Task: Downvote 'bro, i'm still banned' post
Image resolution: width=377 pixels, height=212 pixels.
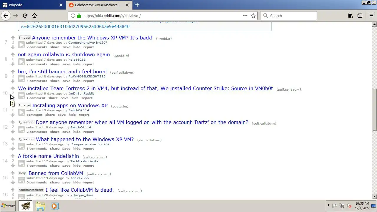Action: coord(13,81)
